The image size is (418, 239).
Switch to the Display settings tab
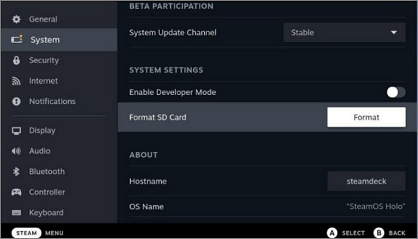(x=42, y=131)
